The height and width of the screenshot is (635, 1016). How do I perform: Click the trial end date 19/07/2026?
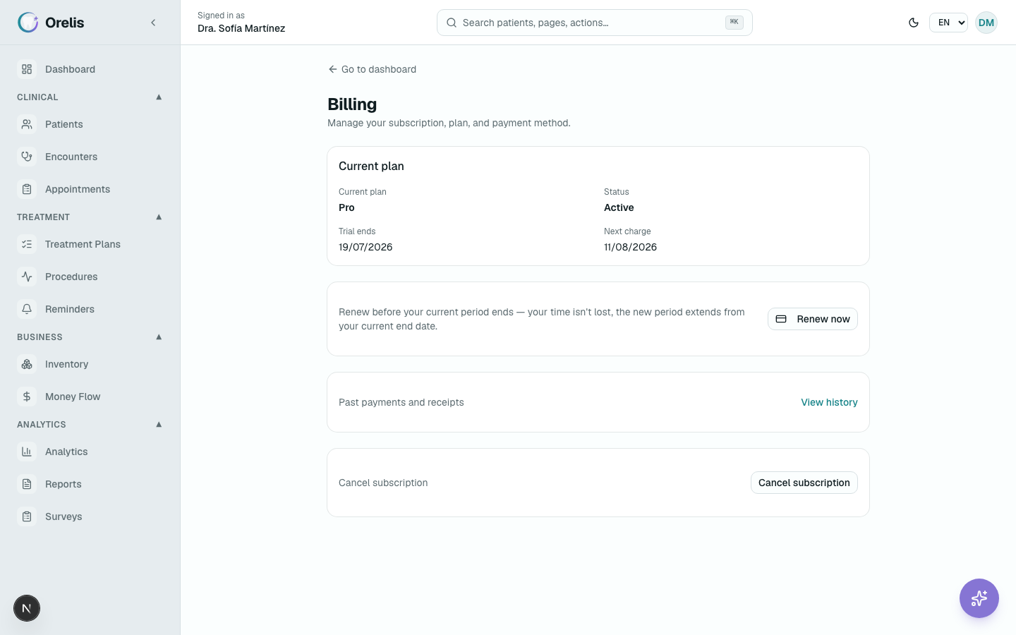click(x=365, y=247)
